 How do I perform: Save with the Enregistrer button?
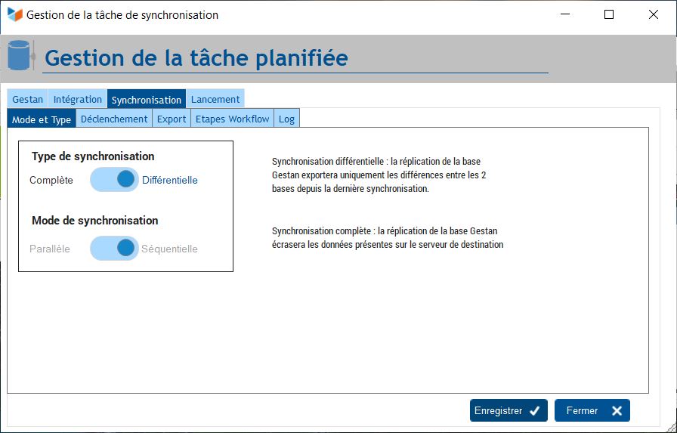508,410
